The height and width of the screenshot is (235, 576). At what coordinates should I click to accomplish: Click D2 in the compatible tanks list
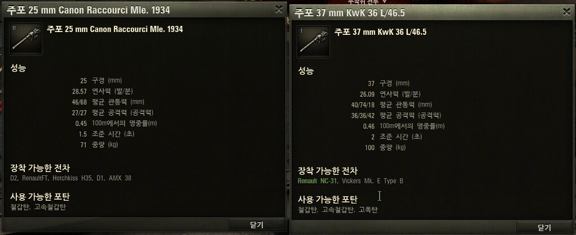click(14, 178)
